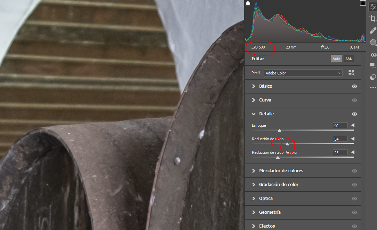Expand Efectos using its chevron
377x230 pixels.
coord(253,226)
